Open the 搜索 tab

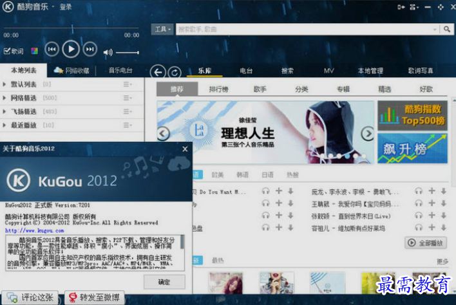pyautogui.click(x=287, y=71)
